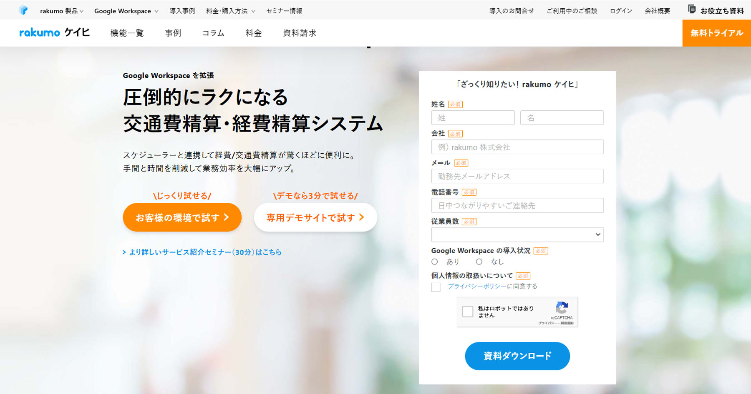Open the プライバシーポリシー link

pos(477,286)
